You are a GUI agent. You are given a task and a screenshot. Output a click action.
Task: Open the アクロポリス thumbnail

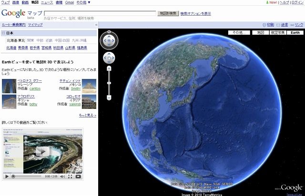click(9, 102)
